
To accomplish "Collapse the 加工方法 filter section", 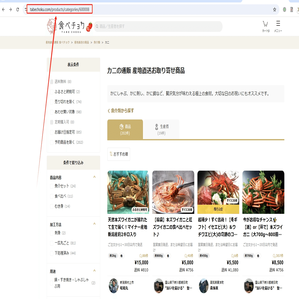I will (94, 224).
